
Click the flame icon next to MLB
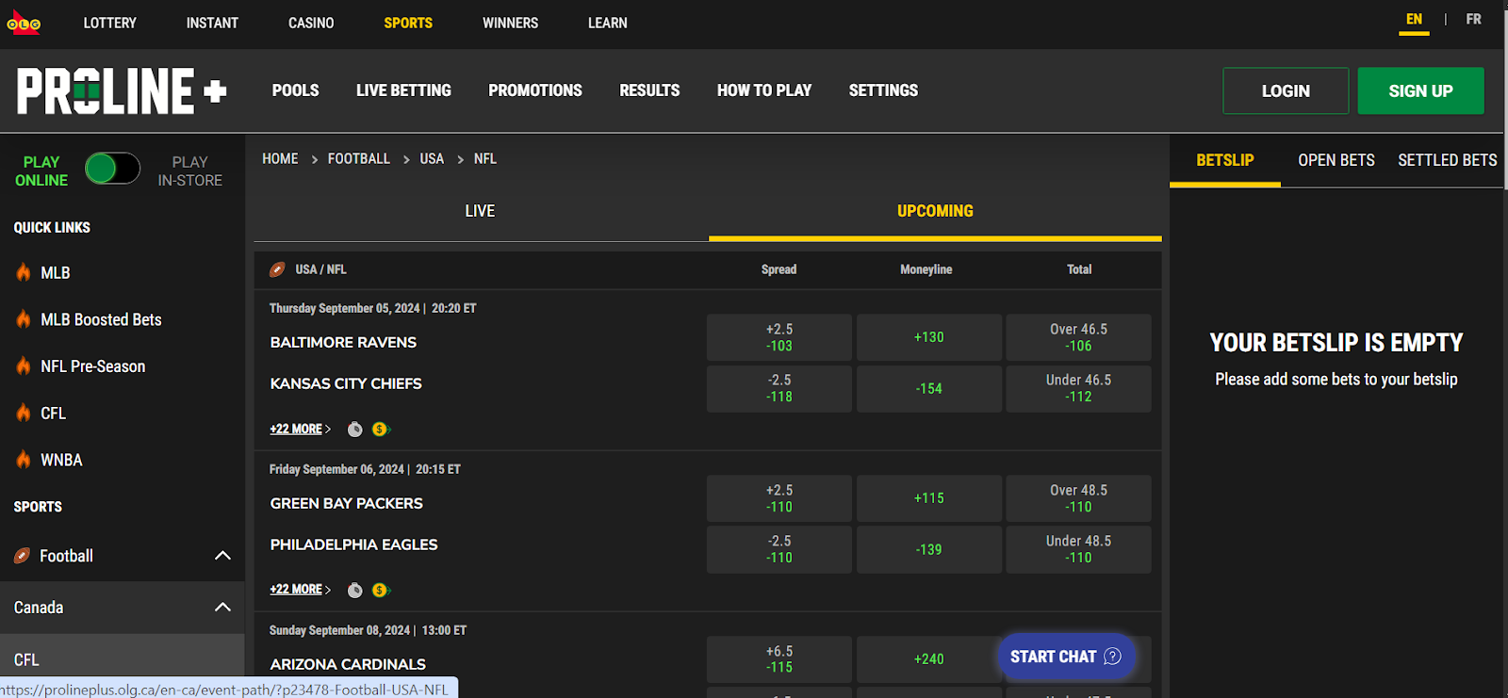click(23, 272)
